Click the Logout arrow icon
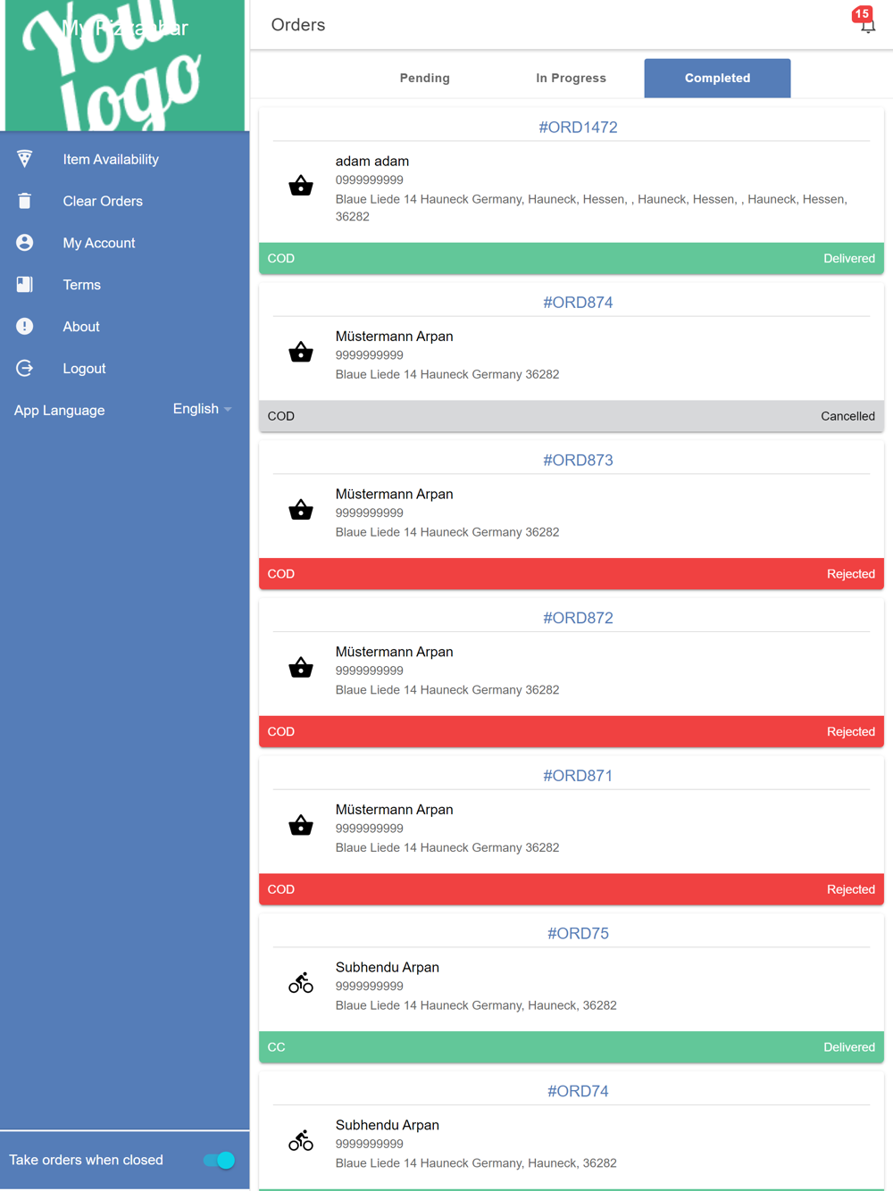The width and height of the screenshot is (893, 1191). click(25, 368)
